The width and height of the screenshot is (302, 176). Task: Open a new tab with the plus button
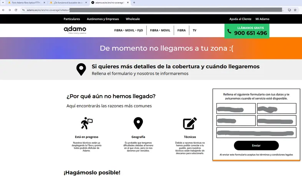click(x=134, y=3)
